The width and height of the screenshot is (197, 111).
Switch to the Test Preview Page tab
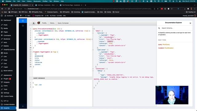71,5
